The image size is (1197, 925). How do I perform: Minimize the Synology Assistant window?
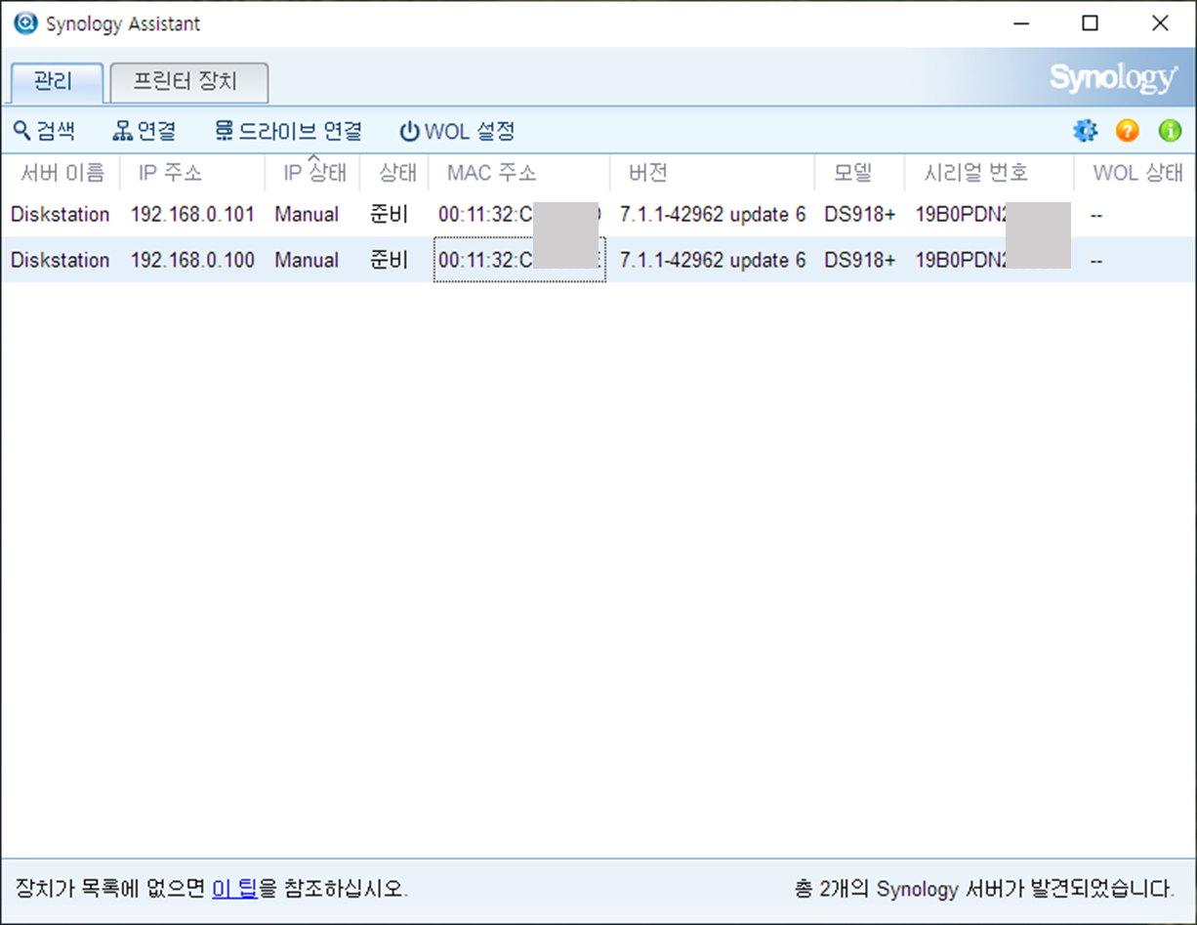coord(1020,23)
